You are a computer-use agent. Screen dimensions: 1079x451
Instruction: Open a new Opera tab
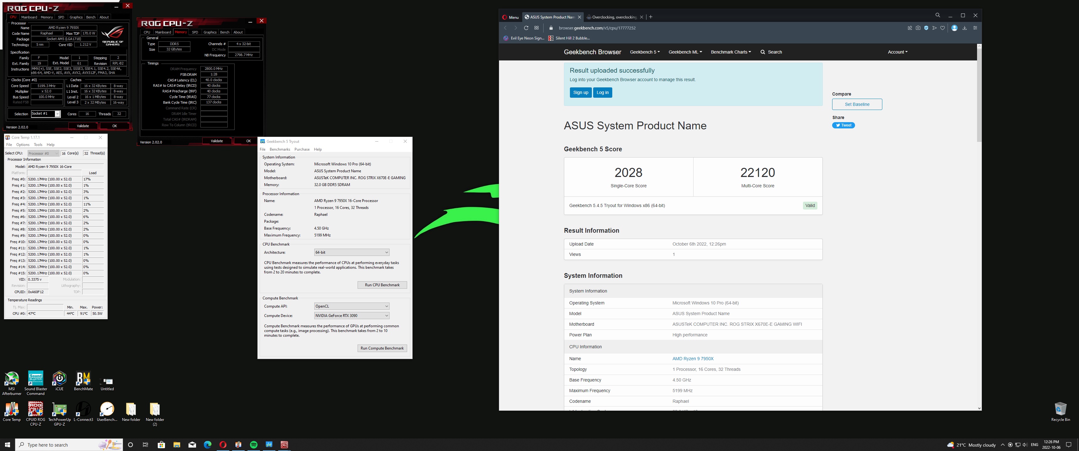[x=651, y=17]
